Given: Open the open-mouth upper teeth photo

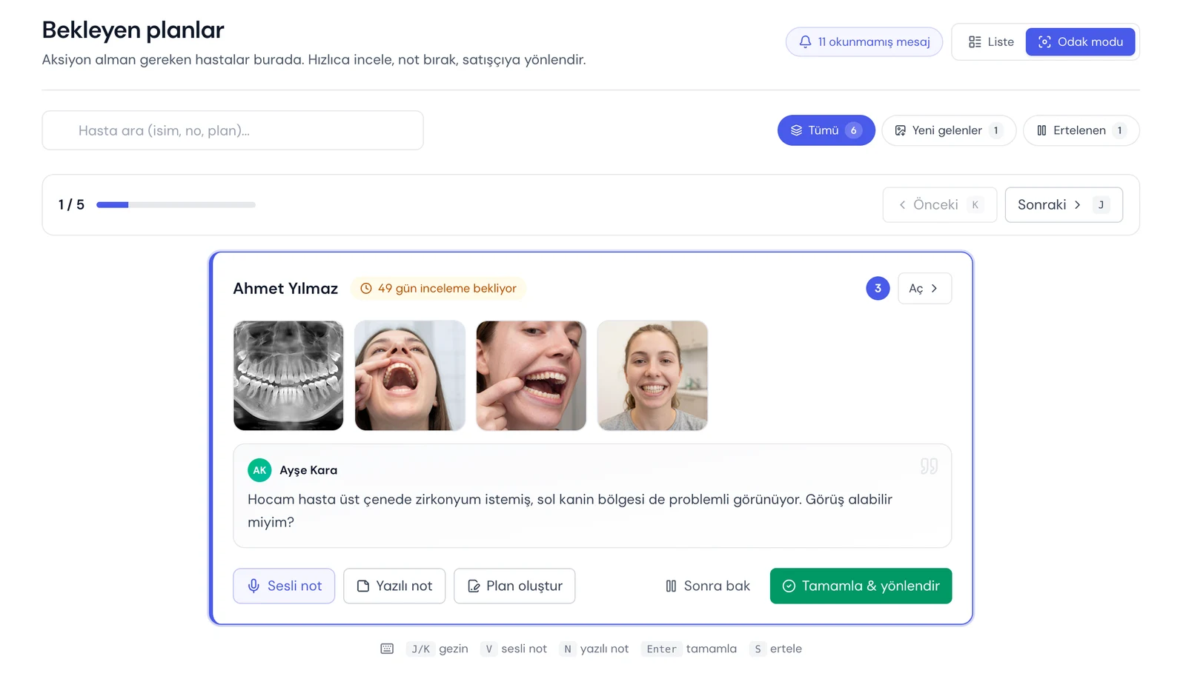Looking at the screenshot, I should (410, 375).
